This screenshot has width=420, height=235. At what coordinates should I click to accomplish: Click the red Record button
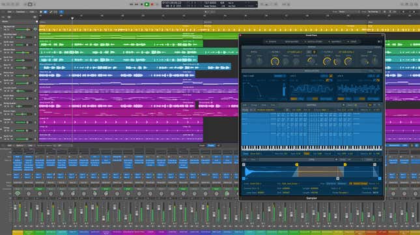(x=152, y=5)
